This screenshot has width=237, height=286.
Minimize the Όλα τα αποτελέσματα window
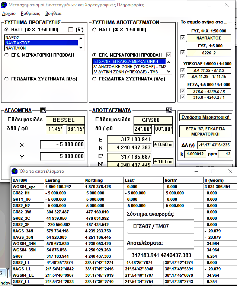coord(196,171)
